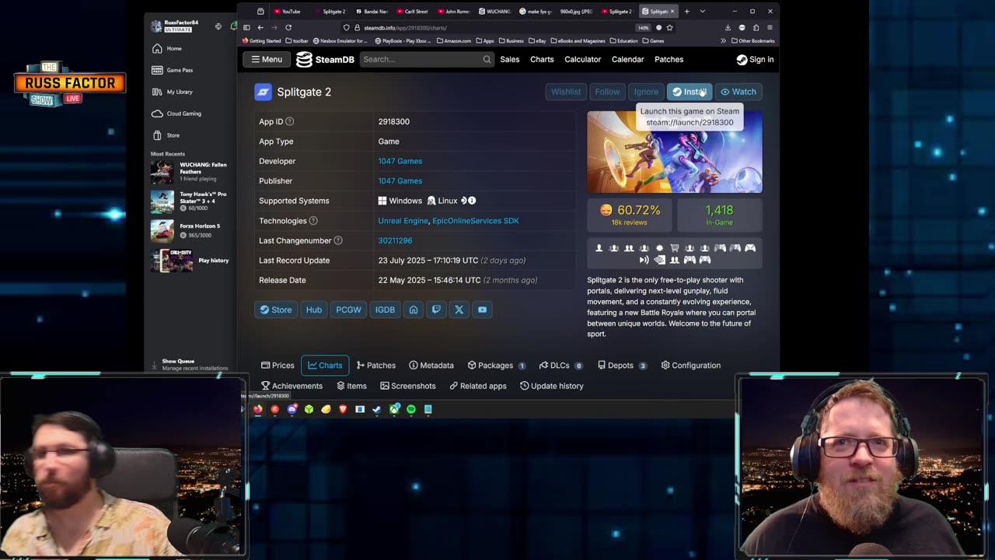The width and height of the screenshot is (995, 560).
Task: Open the Sales menu item
Action: click(510, 59)
